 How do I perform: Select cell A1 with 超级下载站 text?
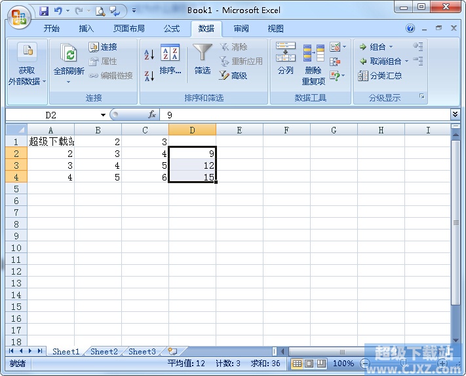click(51, 141)
